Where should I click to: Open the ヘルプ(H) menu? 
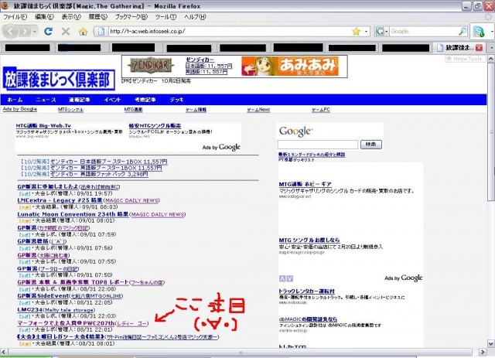195,17
